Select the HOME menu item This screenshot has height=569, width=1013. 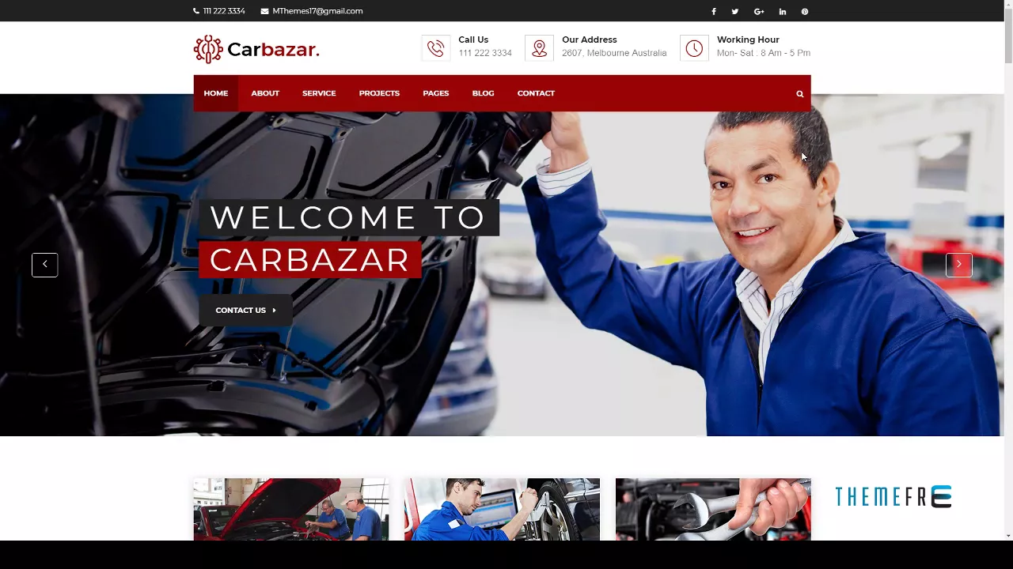215,93
